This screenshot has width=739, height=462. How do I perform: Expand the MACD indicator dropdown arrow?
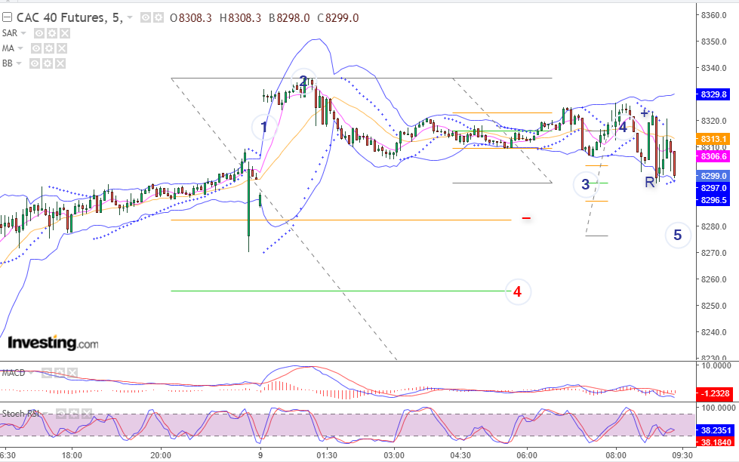(32, 373)
